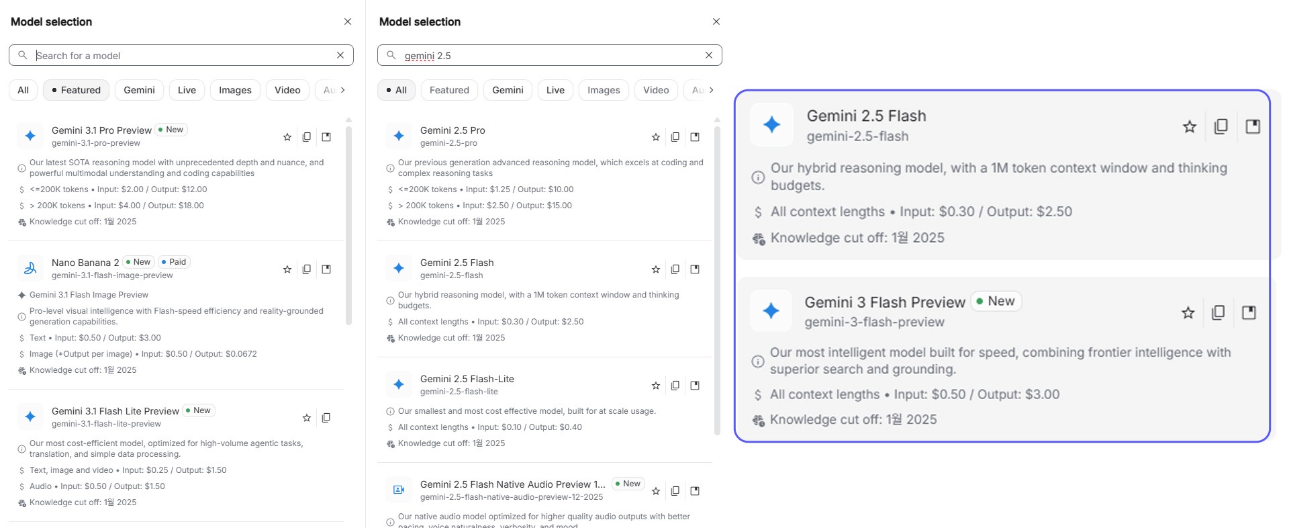Copy gemini-2.5-flash ID in enlarged card

click(x=1221, y=126)
